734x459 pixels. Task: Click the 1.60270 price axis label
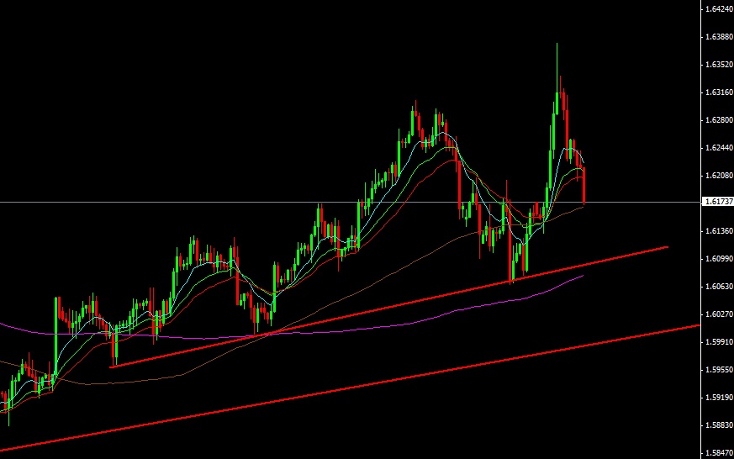pos(719,314)
